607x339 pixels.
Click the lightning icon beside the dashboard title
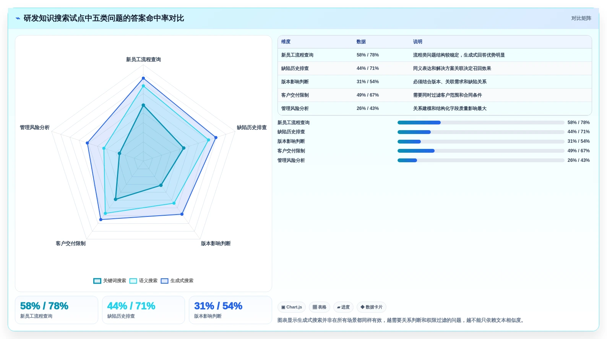point(18,18)
